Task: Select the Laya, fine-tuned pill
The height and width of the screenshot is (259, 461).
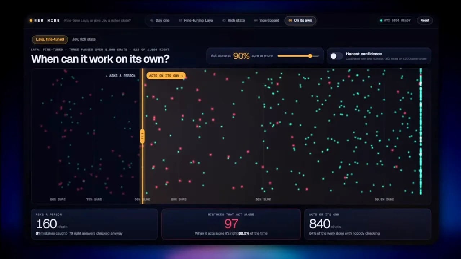Action: (x=50, y=39)
